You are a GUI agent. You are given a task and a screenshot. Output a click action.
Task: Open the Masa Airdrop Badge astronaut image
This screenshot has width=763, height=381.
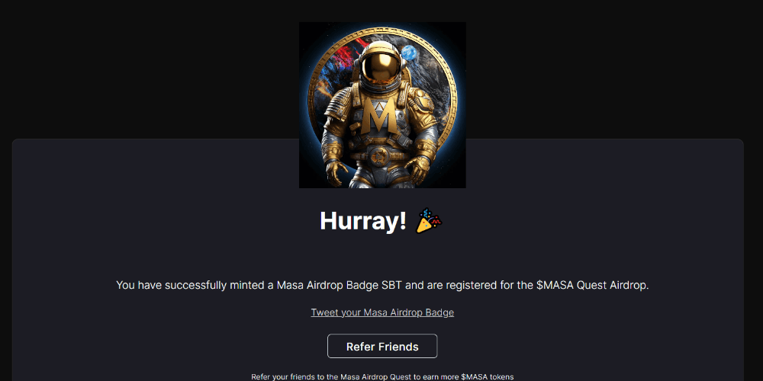click(382, 105)
